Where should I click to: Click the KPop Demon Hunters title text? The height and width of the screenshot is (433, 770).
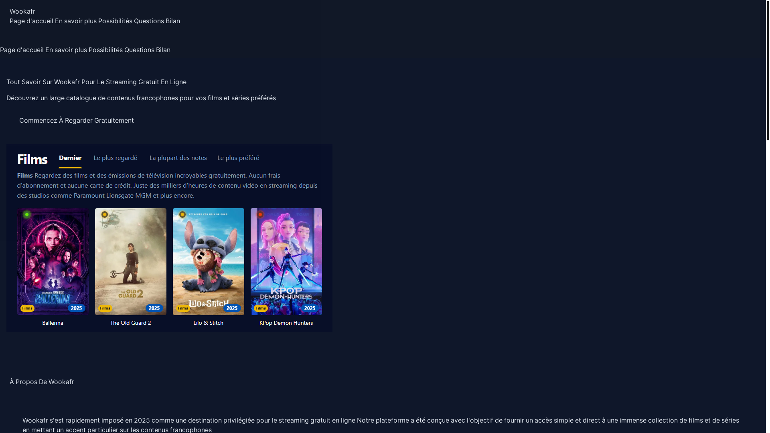coord(286,323)
